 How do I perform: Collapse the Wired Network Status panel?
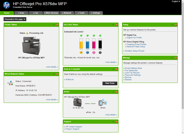point(54,74)
